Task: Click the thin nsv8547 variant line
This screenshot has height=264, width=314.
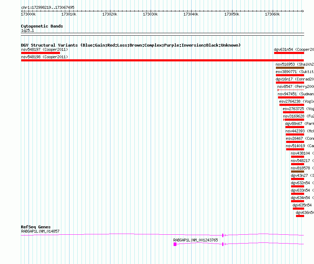Action: pyautogui.click(x=291, y=90)
